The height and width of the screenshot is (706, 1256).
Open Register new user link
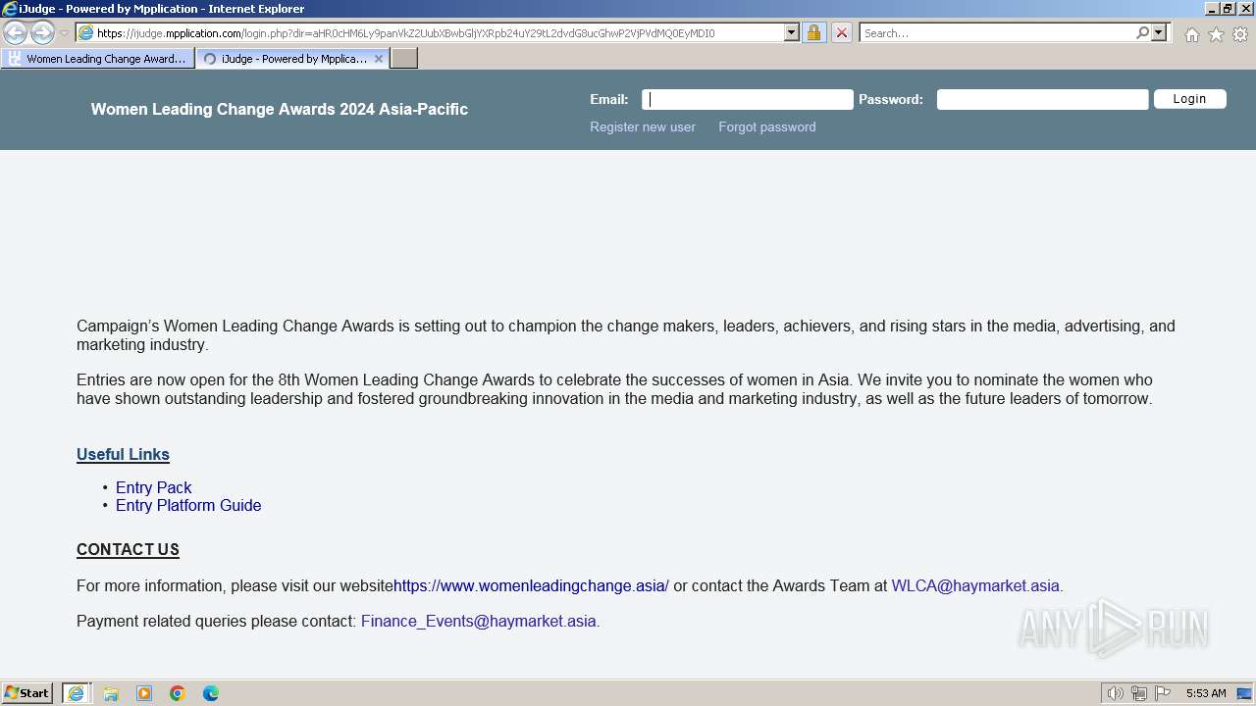pyautogui.click(x=643, y=126)
